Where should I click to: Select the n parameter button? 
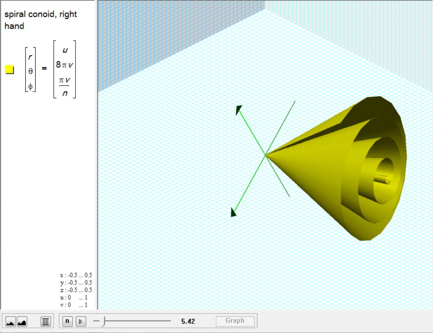pyautogui.click(x=67, y=321)
